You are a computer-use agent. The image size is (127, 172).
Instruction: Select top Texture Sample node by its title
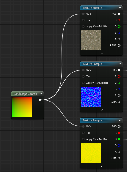92,8
